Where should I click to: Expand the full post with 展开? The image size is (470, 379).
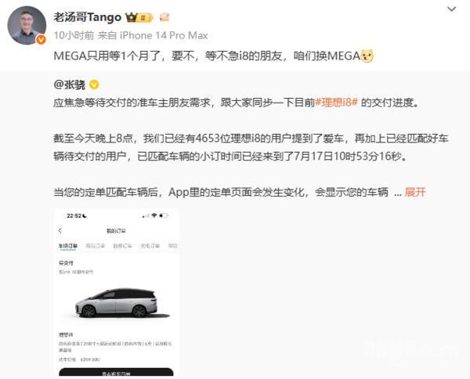(415, 192)
